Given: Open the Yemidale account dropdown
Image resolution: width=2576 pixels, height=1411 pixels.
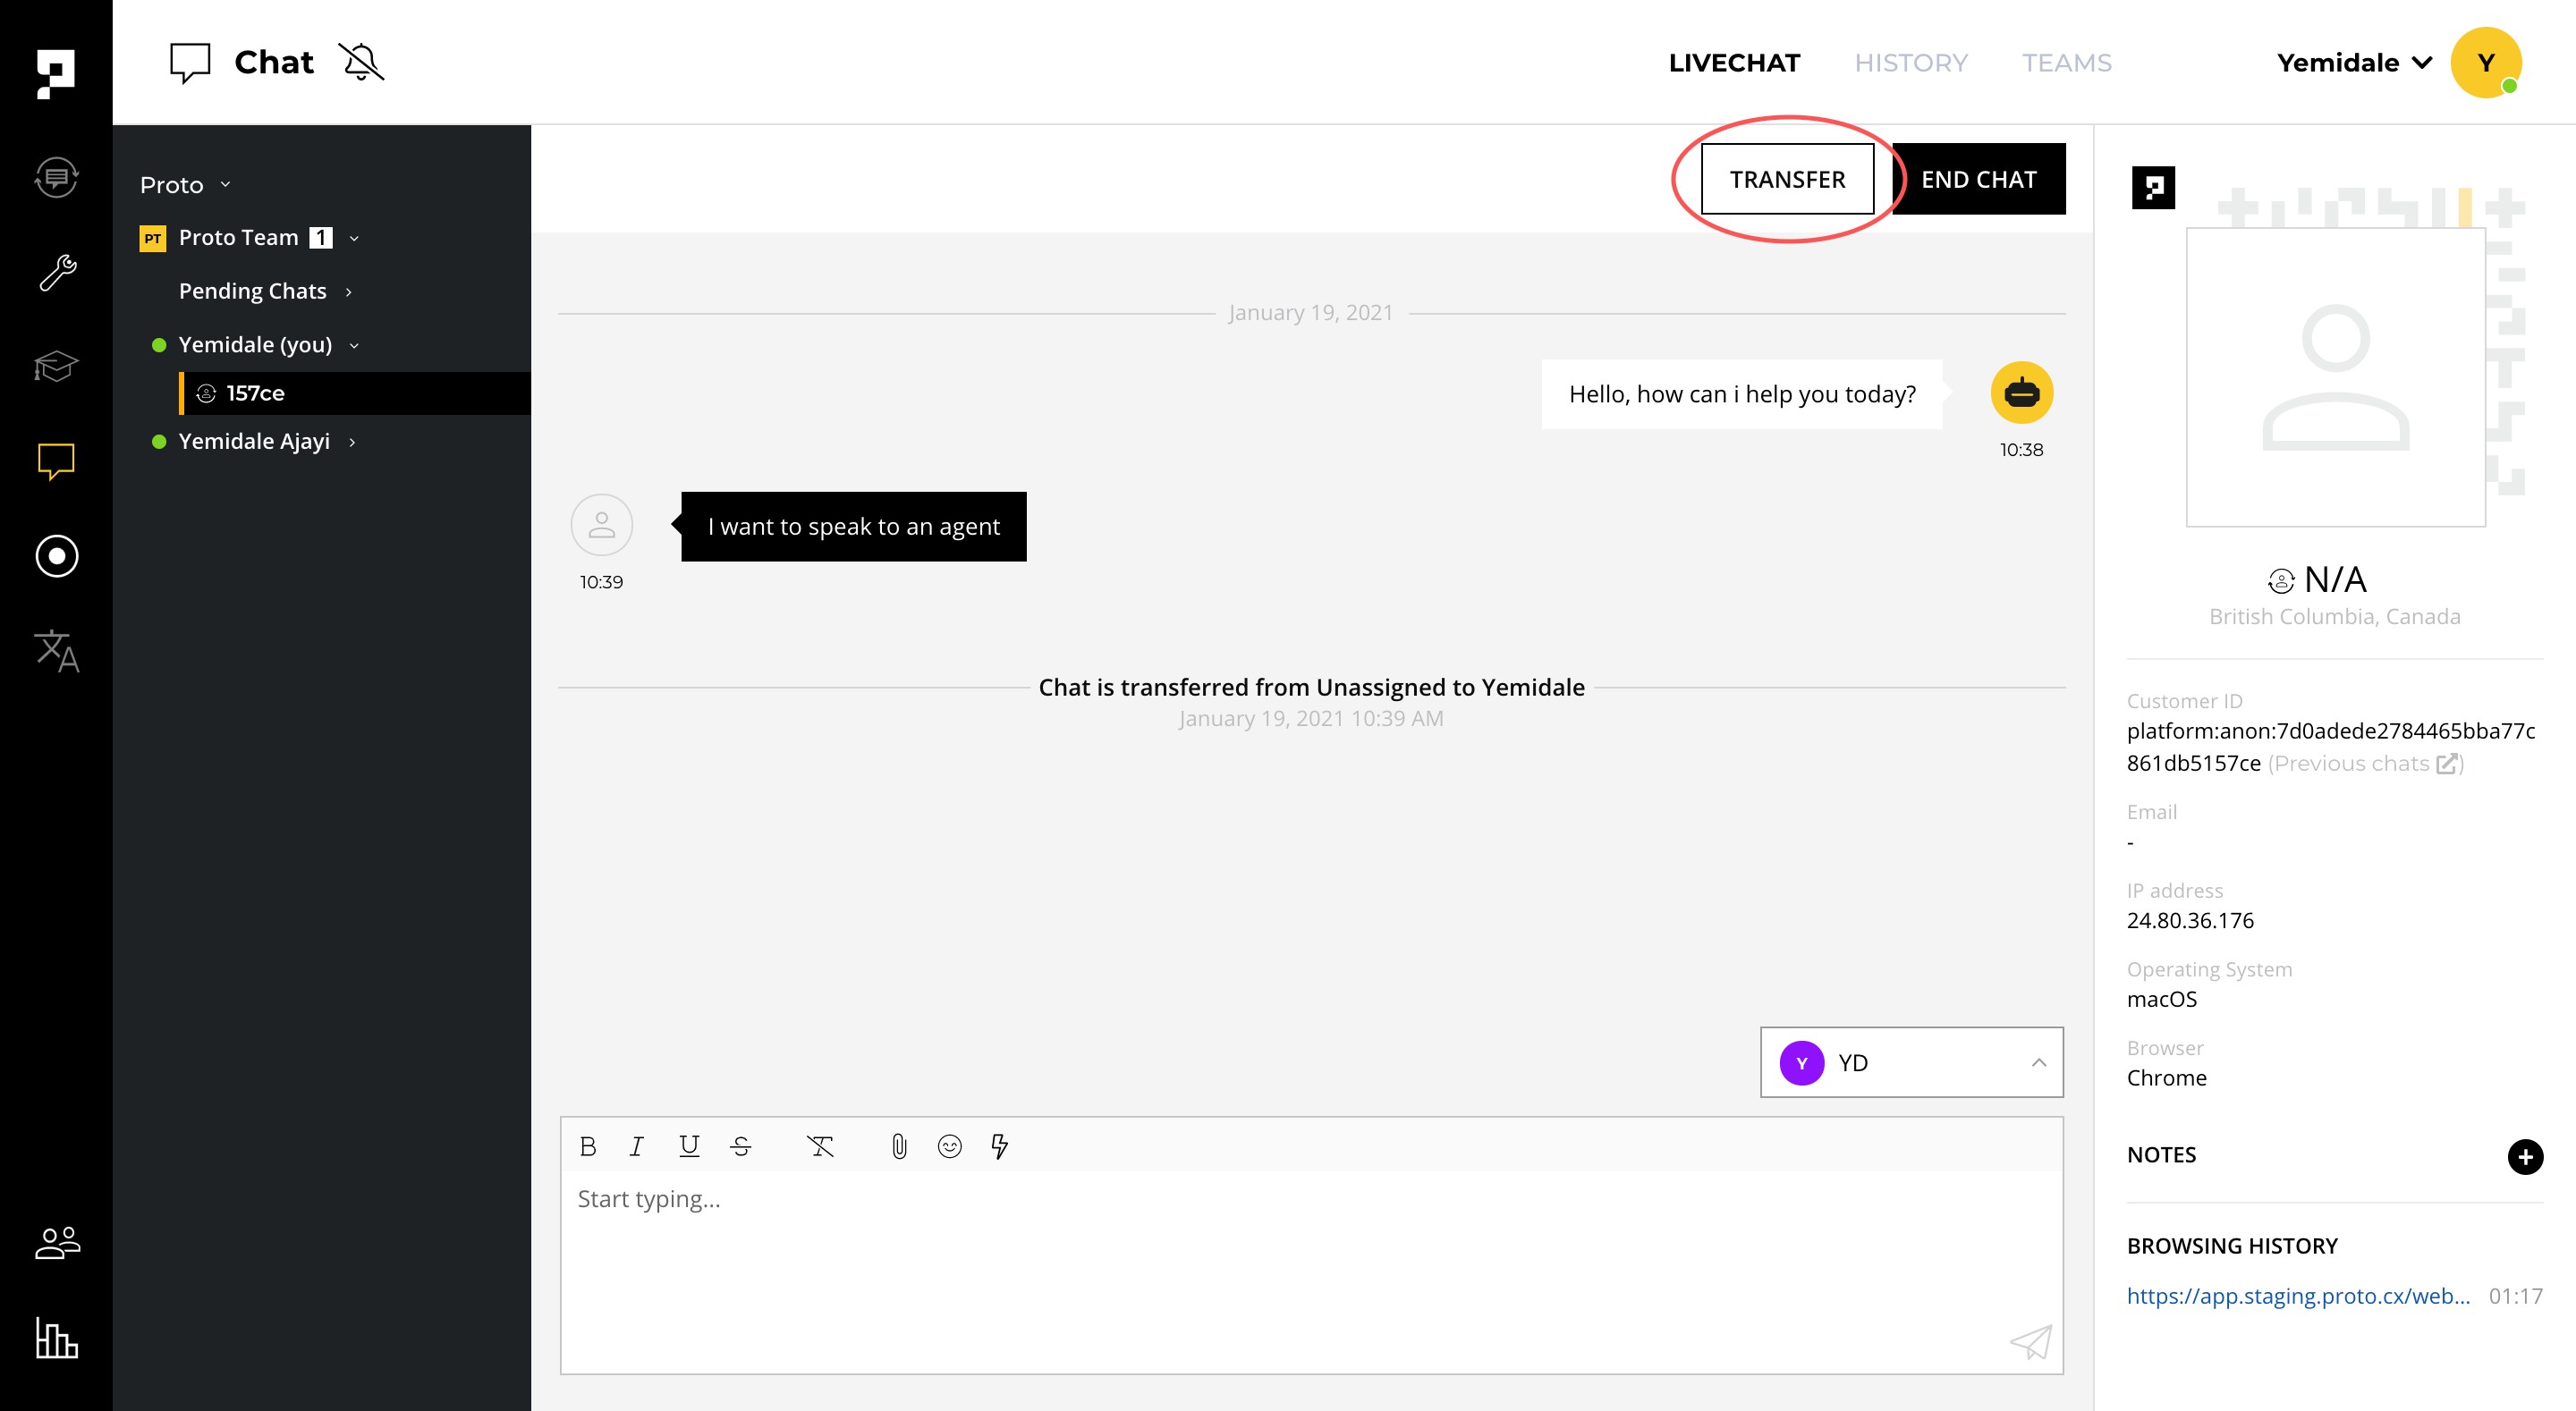Looking at the screenshot, I should coord(2355,63).
